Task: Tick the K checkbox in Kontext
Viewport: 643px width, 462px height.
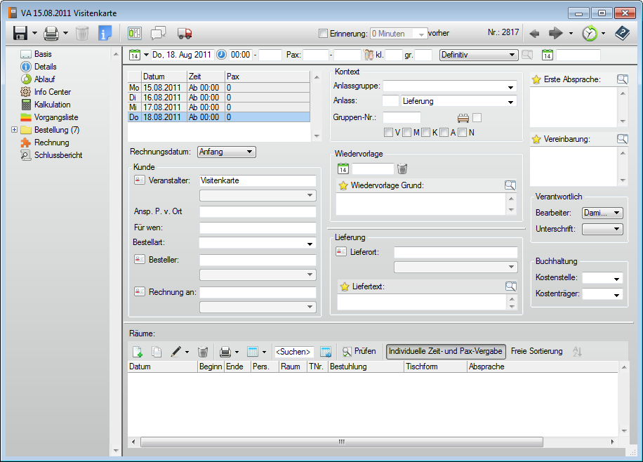Action: click(425, 133)
